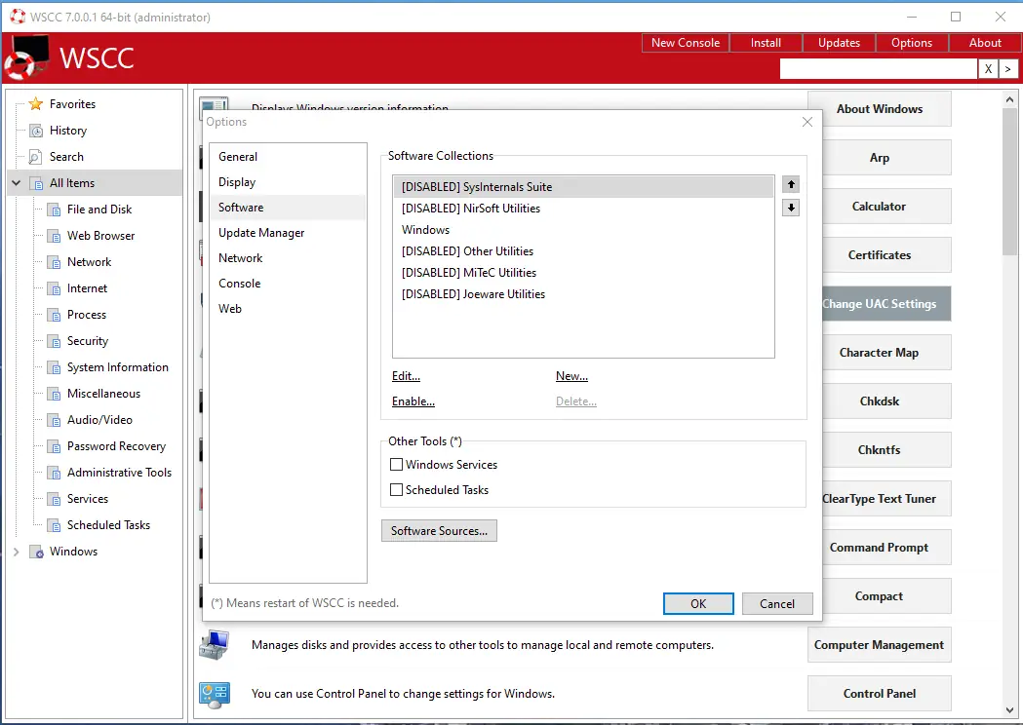The height and width of the screenshot is (725, 1023).
Task: Run search with the > button
Action: click(x=1008, y=68)
